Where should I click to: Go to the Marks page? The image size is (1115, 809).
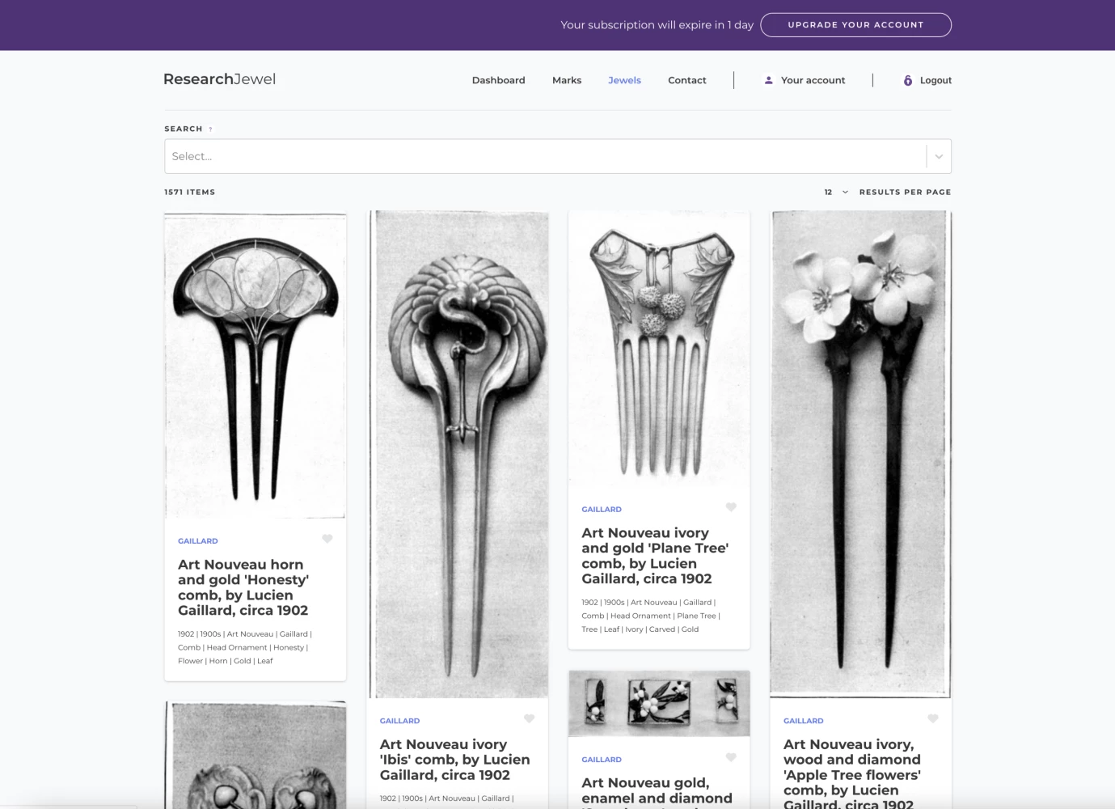pos(567,80)
